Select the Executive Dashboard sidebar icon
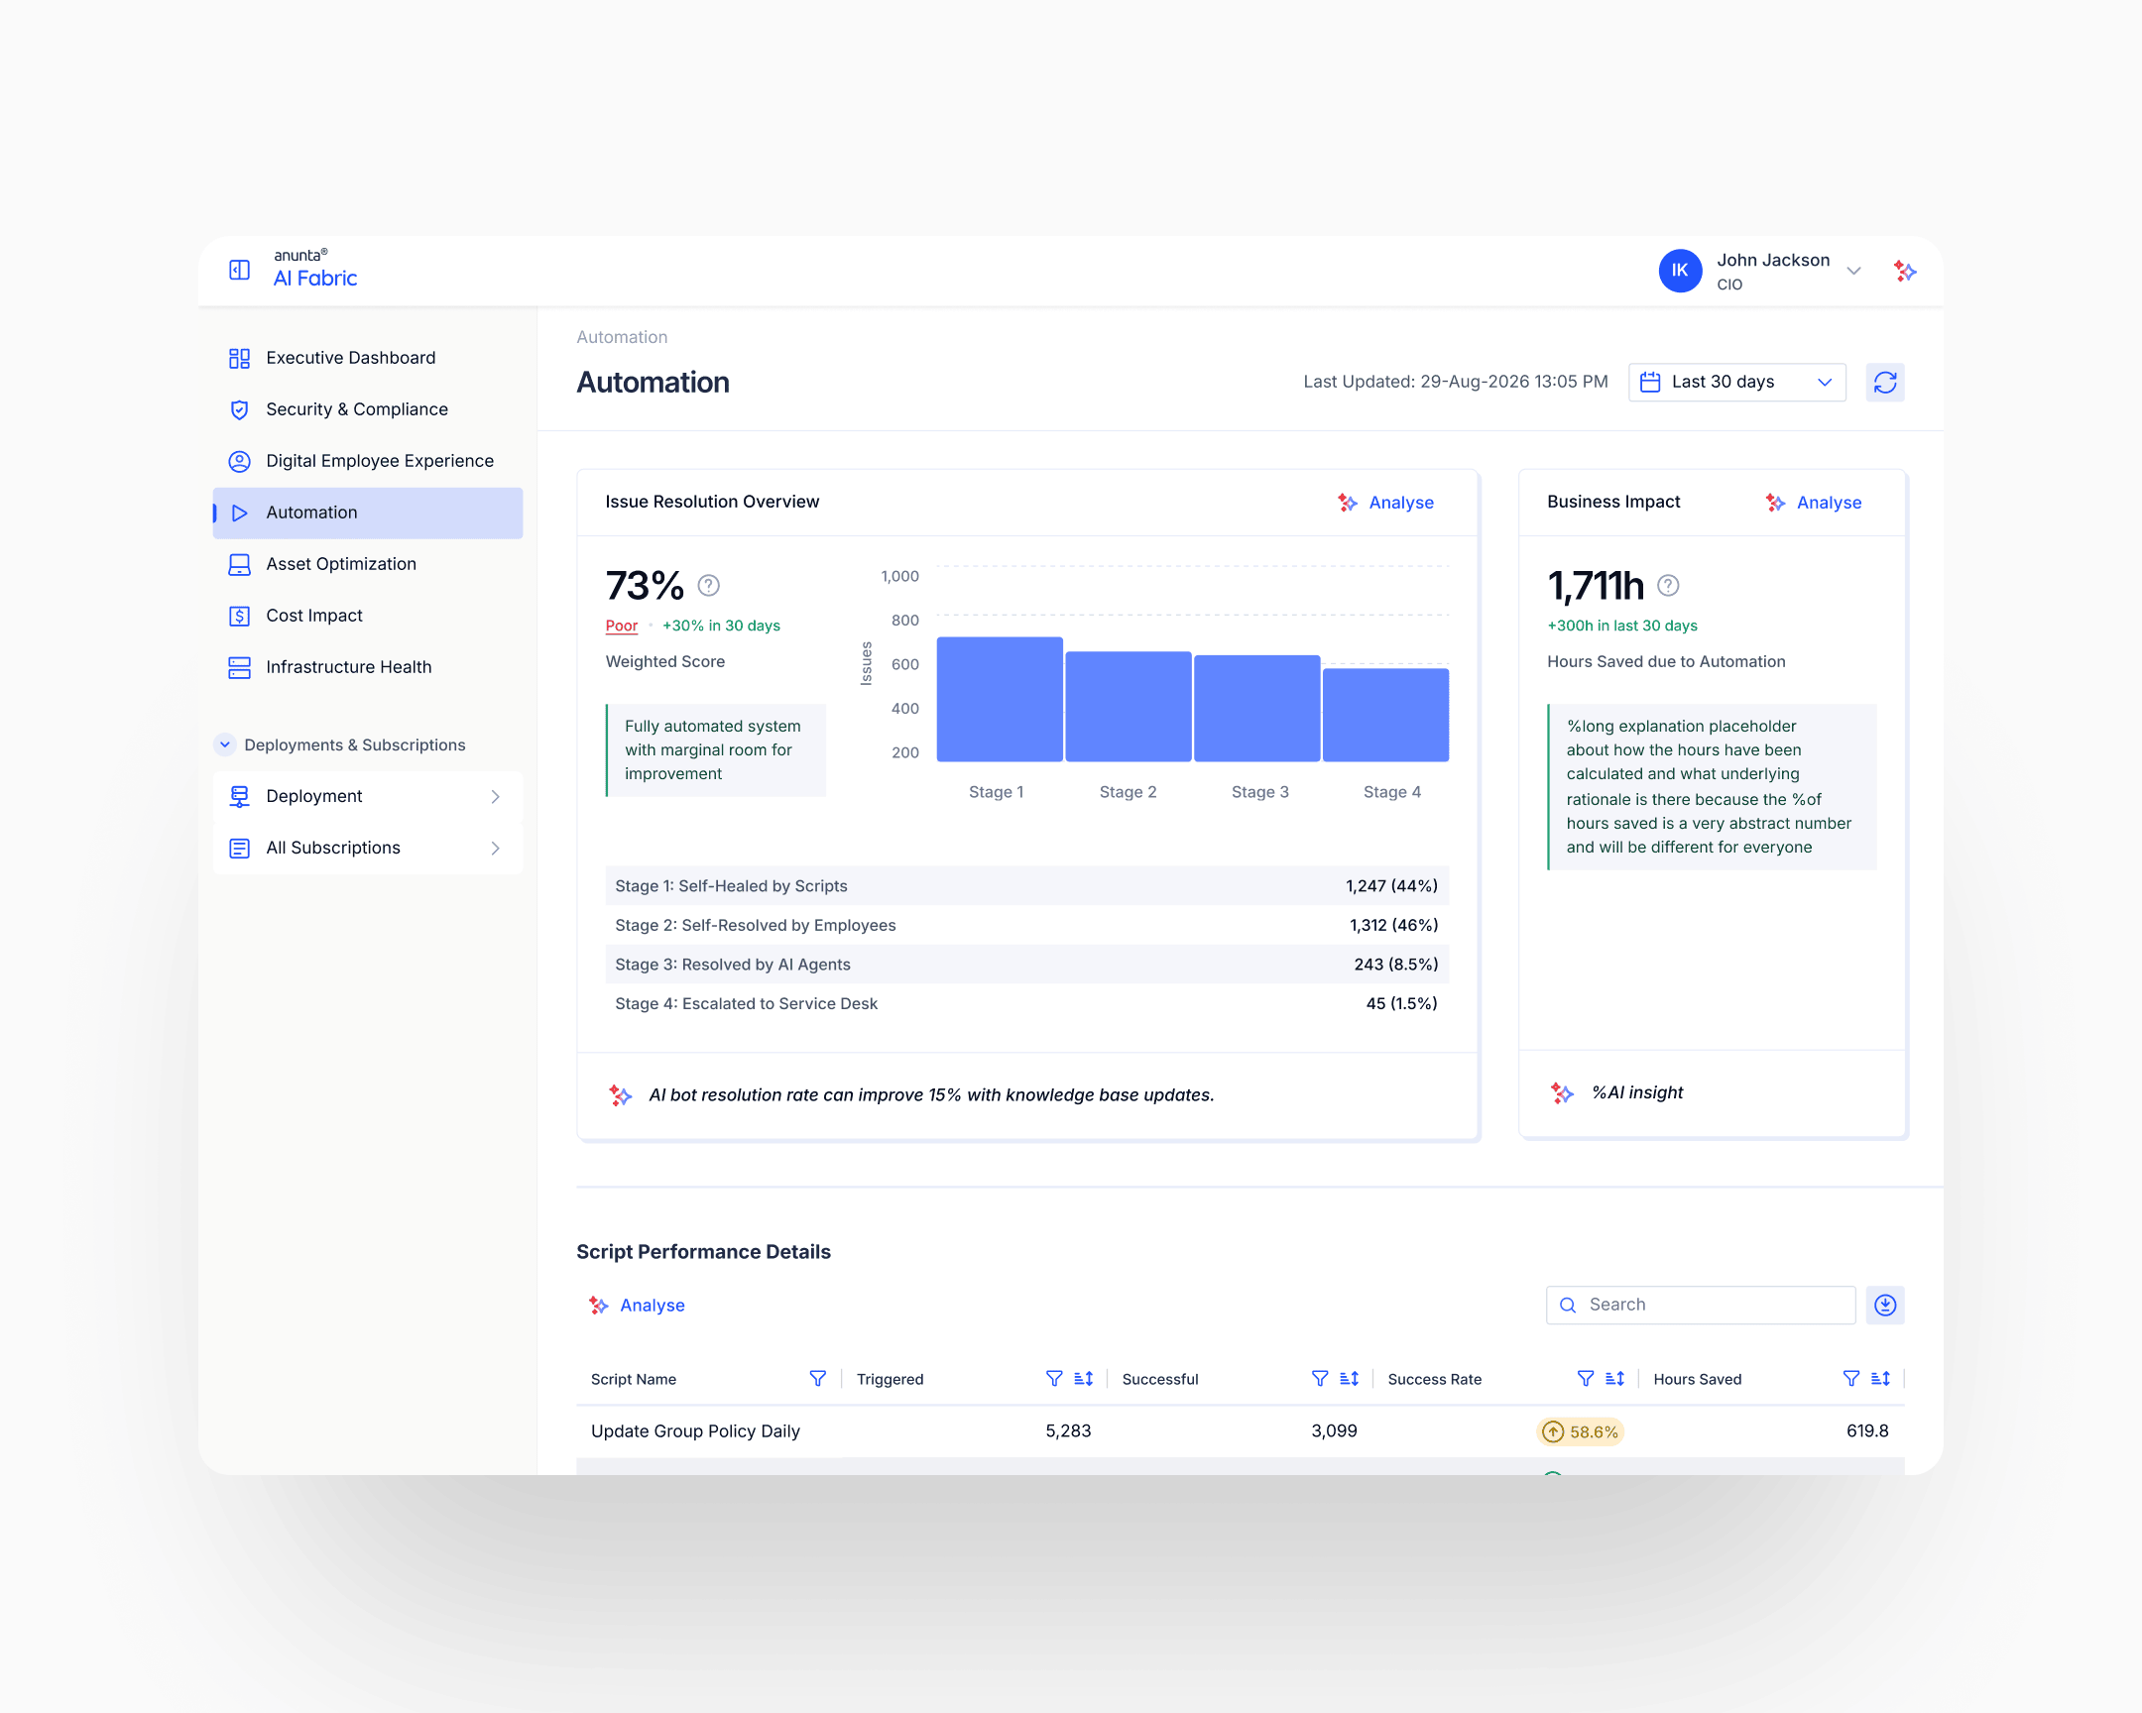The width and height of the screenshot is (2142, 1713). click(x=239, y=358)
